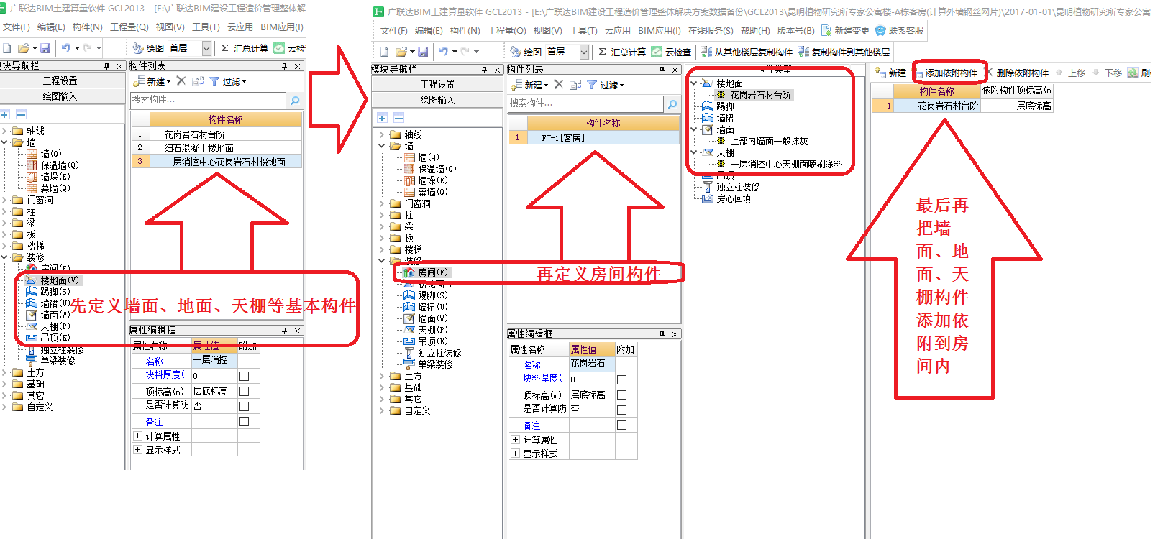The width and height of the screenshot is (1168, 539).
Task: Click the open folder icon in the right window
Action: 403,52
